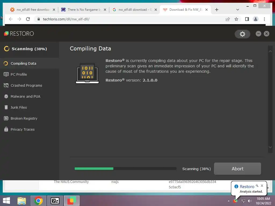Open Restoro settings gear
The image size is (275, 206).
242,34
